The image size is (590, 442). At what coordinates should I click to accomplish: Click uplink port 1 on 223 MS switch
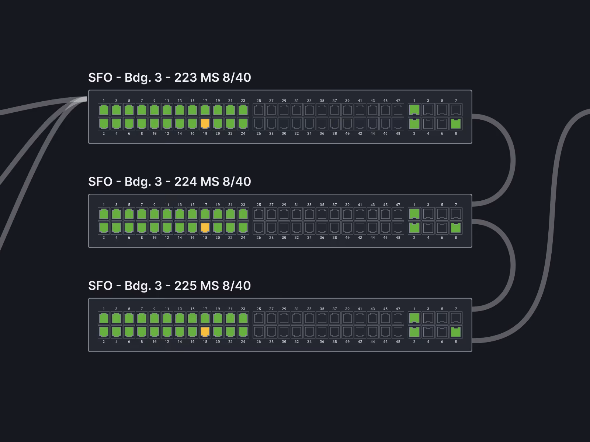pyautogui.click(x=414, y=110)
